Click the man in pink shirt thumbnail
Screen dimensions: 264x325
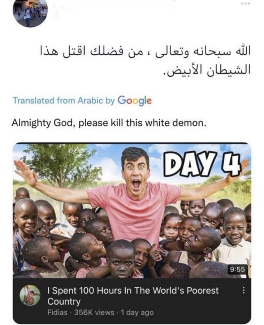pos(132,211)
